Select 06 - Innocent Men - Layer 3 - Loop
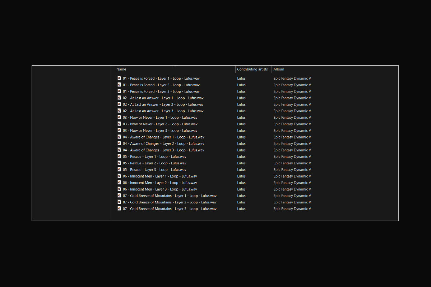Image resolution: width=431 pixels, height=287 pixels. click(160, 189)
